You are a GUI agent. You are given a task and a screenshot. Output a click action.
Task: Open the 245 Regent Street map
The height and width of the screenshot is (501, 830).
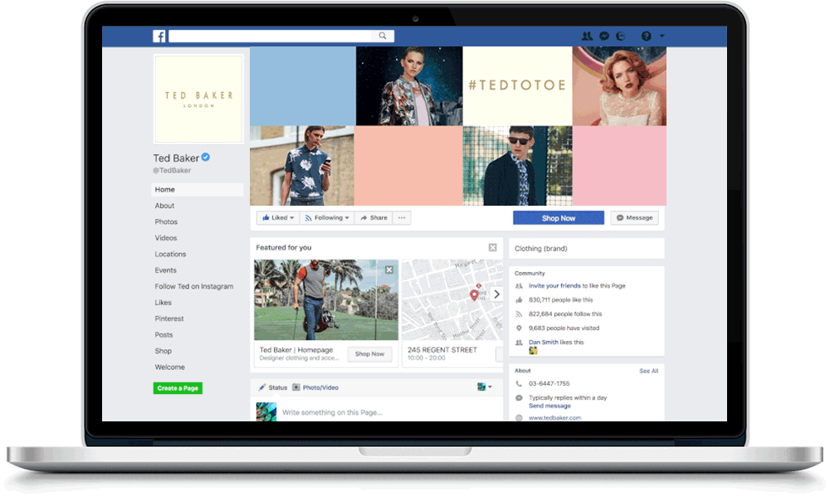[x=452, y=299]
